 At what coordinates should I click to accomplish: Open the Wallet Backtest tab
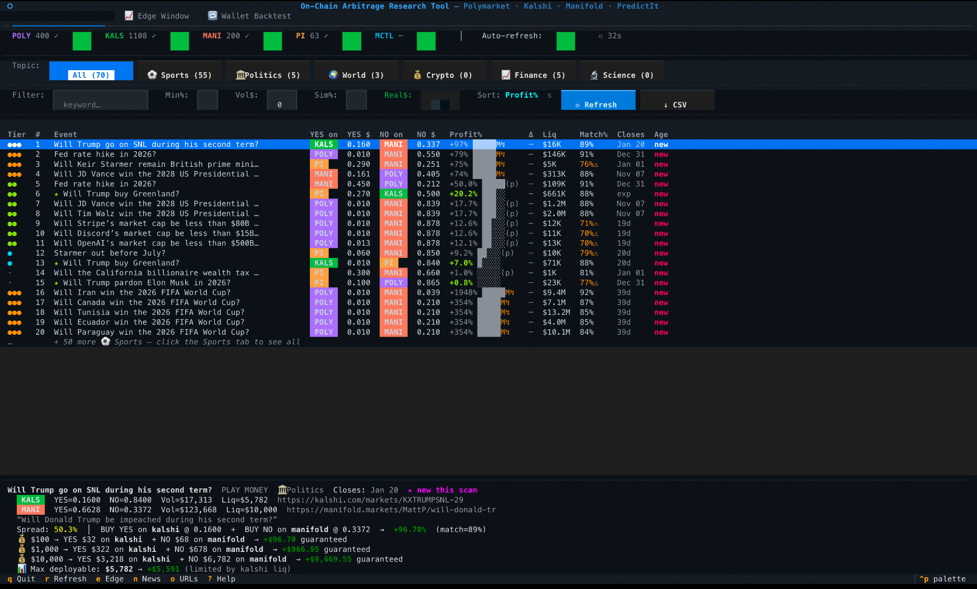click(249, 16)
